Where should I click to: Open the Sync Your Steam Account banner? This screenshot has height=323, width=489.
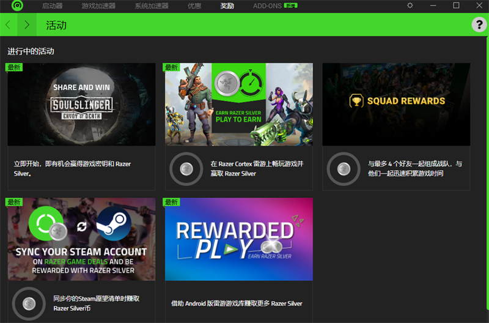(x=81, y=239)
